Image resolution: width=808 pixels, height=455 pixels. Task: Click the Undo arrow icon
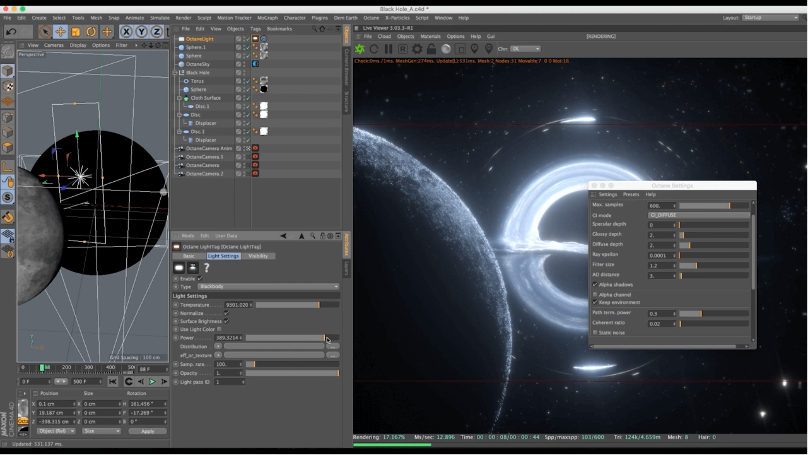tap(11, 32)
